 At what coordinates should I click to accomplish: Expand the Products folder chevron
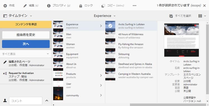tap(101, 75)
